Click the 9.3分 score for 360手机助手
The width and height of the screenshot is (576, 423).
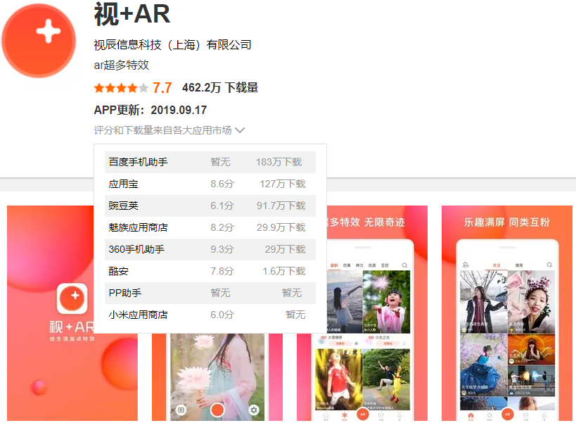[222, 250]
